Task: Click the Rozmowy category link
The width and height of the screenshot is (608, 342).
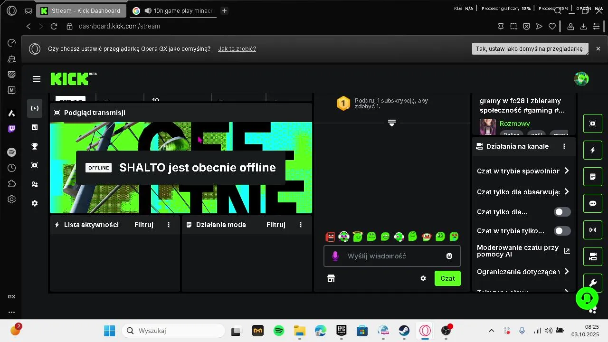Action: [515, 123]
